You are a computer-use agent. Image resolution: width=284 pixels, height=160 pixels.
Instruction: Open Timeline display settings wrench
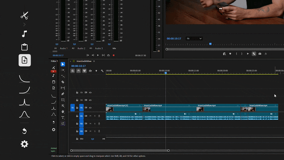coord(102,71)
